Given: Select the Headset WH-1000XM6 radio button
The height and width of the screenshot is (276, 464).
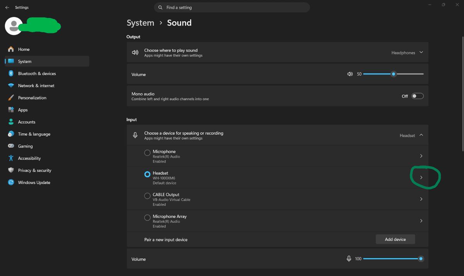Looking at the screenshot, I should pyautogui.click(x=147, y=174).
